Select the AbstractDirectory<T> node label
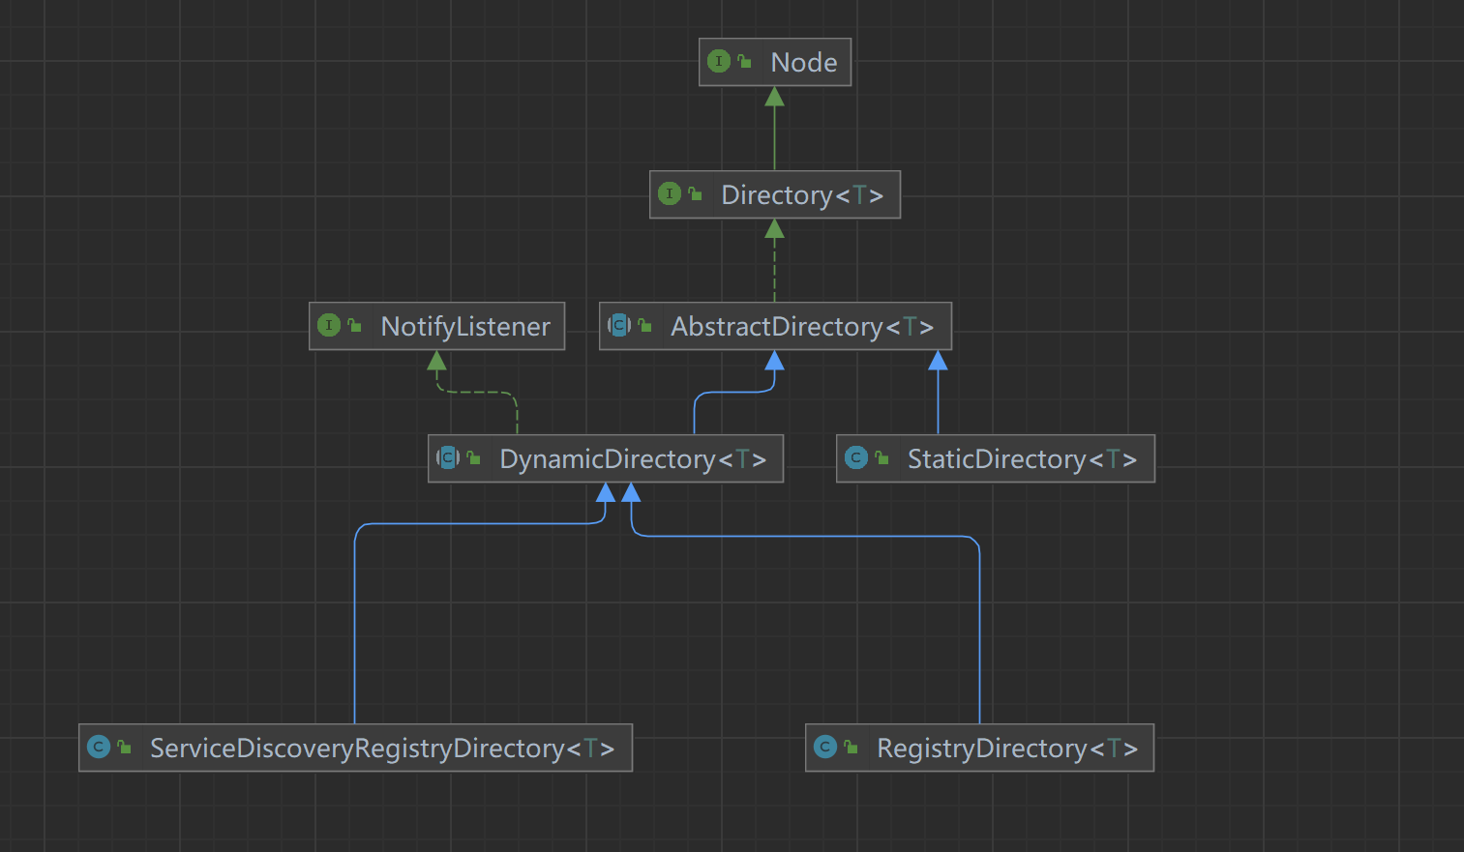The image size is (1464, 852). [x=802, y=327]
